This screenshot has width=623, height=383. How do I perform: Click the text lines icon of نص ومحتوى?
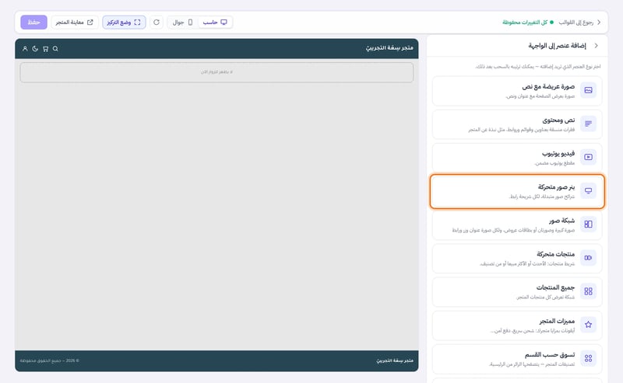click(x=588, y=124)
